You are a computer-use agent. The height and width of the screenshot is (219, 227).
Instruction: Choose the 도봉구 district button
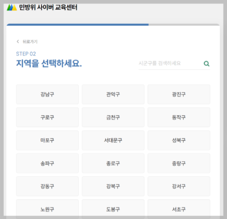(x=113, y=209)
